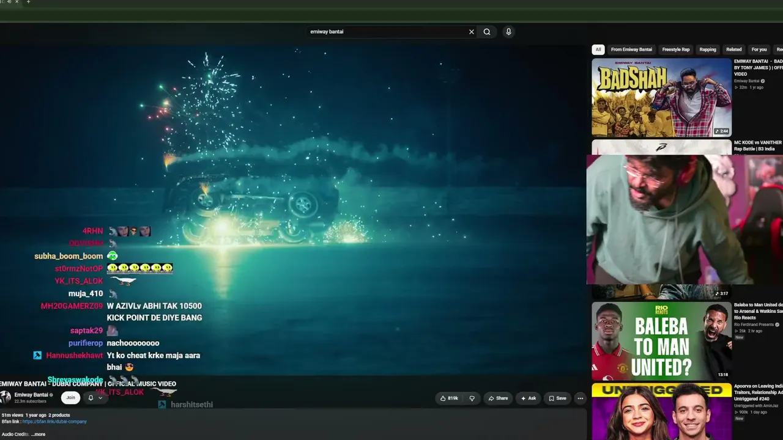Image resolution: width=783 pixels, height=440 pixels.
Task: Dislike the Dubai Company video
Action: tap(472, 398)
